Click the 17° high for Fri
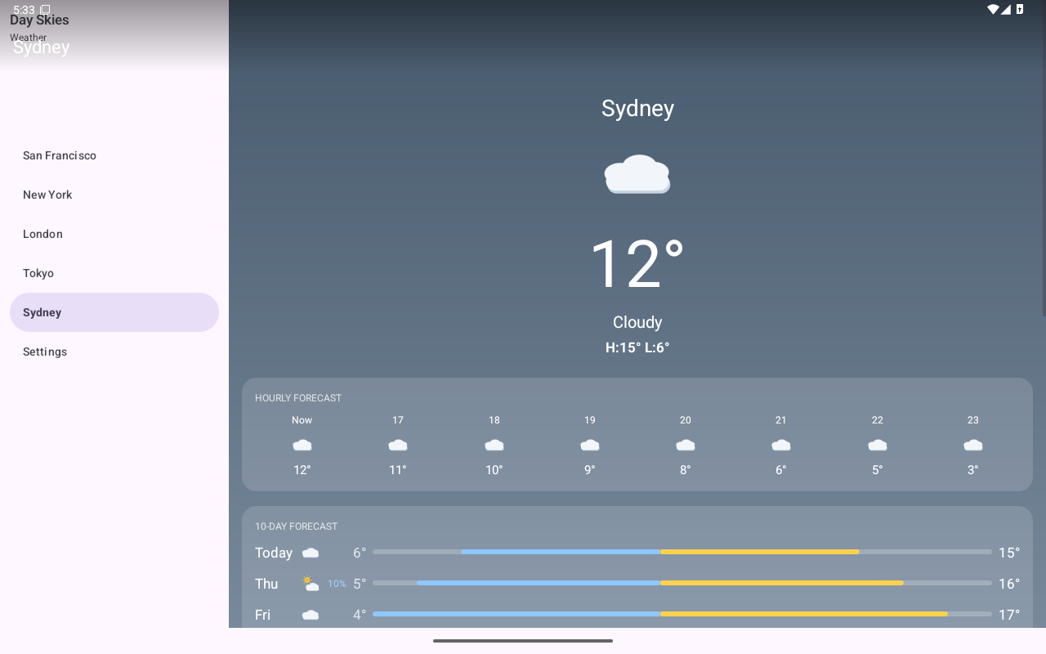Viewport: 1046px width, 654px height. (x=1009, y=615)
